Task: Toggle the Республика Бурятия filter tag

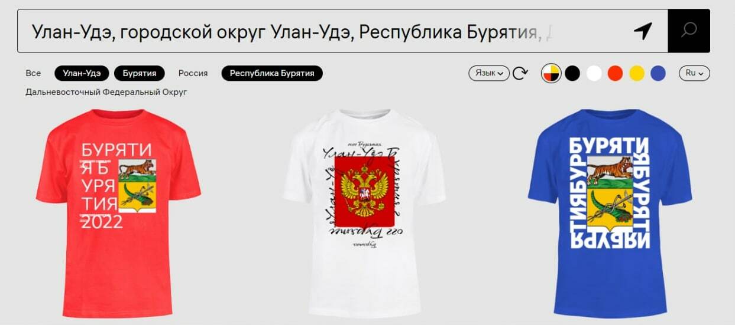Action: coord(272,73)
